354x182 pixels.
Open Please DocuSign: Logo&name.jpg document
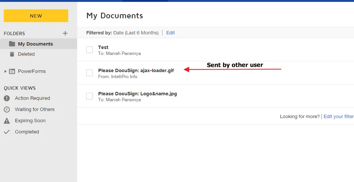[x=137, y=94]
